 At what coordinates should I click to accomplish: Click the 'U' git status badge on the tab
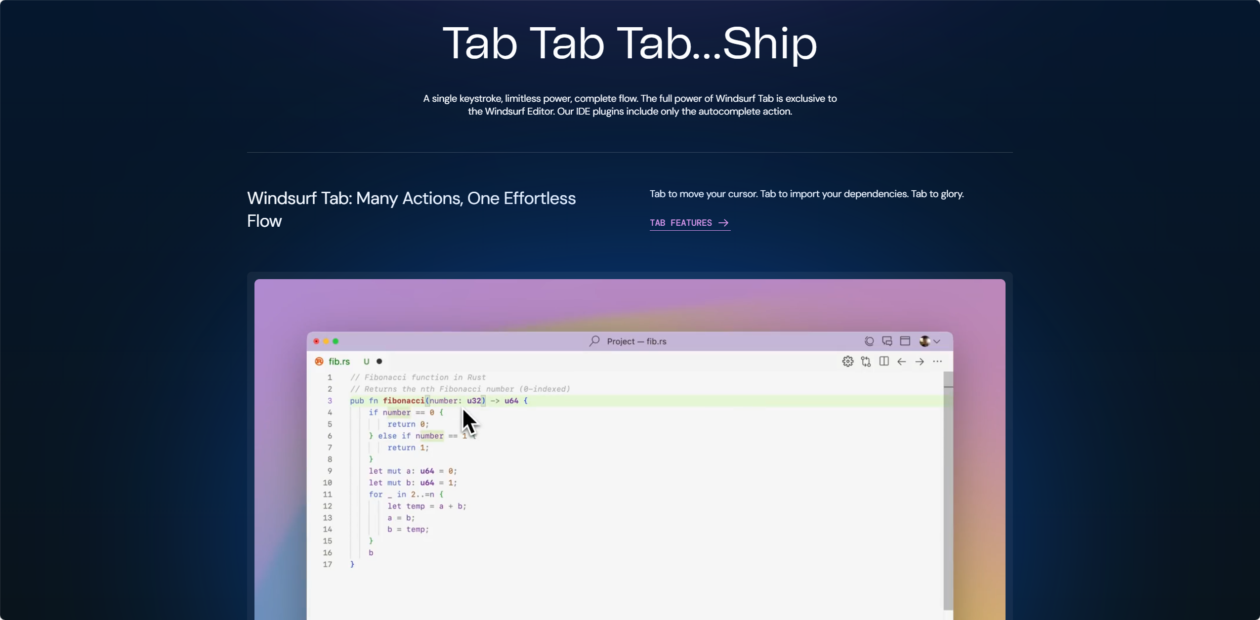366,362
